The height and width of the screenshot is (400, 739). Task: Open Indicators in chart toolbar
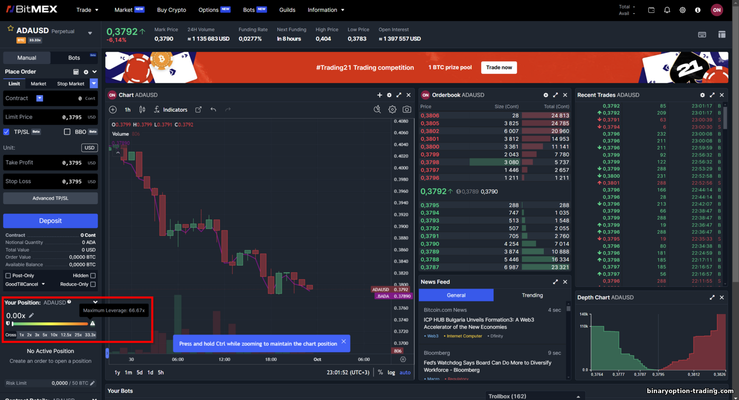[170, 110]
